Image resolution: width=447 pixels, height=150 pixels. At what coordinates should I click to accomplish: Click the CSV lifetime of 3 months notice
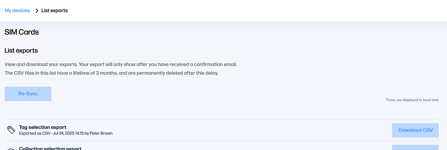[111, 73]
